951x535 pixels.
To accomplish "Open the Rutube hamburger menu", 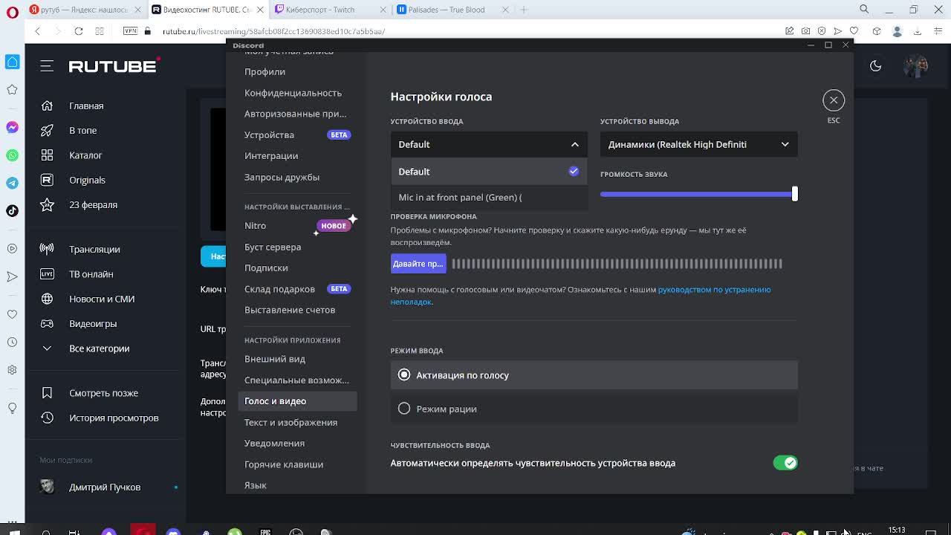I will click(47, 66).
